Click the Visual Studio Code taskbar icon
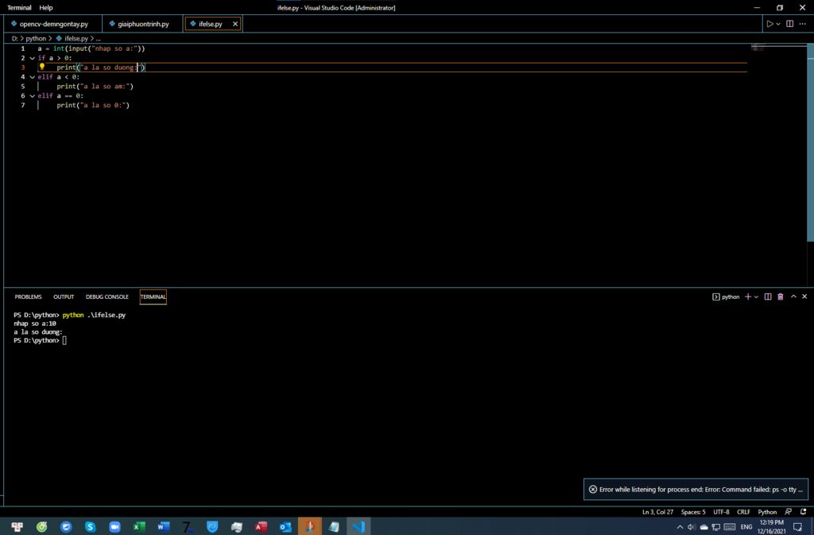 point(359,527)
